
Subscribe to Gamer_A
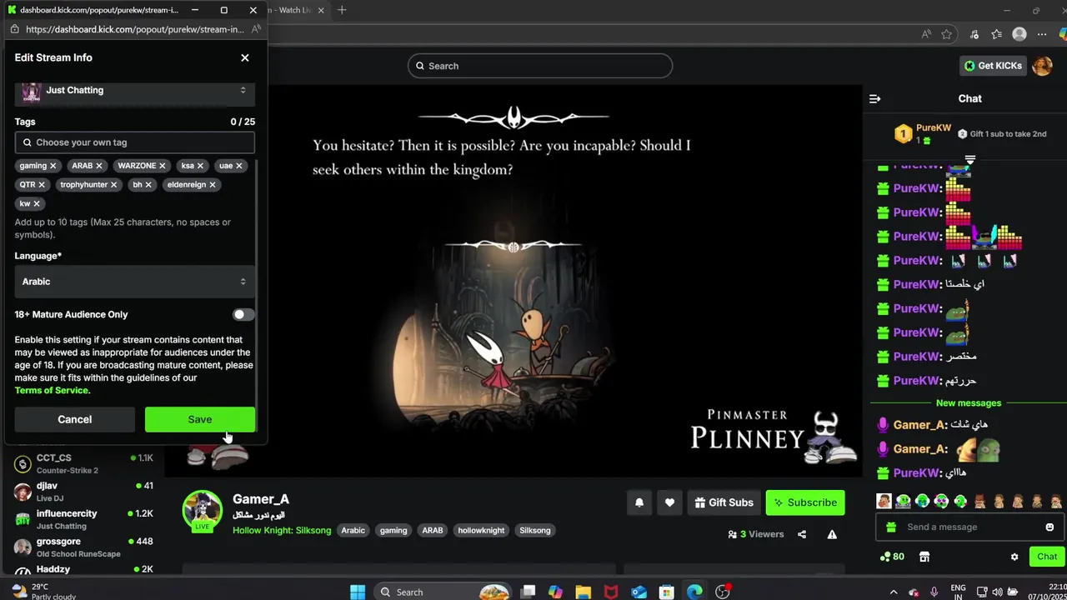(x=805, y=502)
